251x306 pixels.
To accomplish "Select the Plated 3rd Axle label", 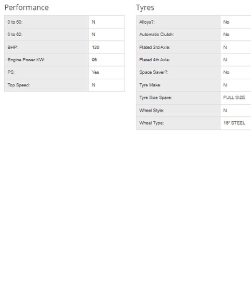I will point(155,47).
